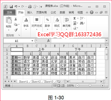Click the Undo arrow icon
Image resolution: width=112 pixels, height=101 pixels.
tap(16, 7)
